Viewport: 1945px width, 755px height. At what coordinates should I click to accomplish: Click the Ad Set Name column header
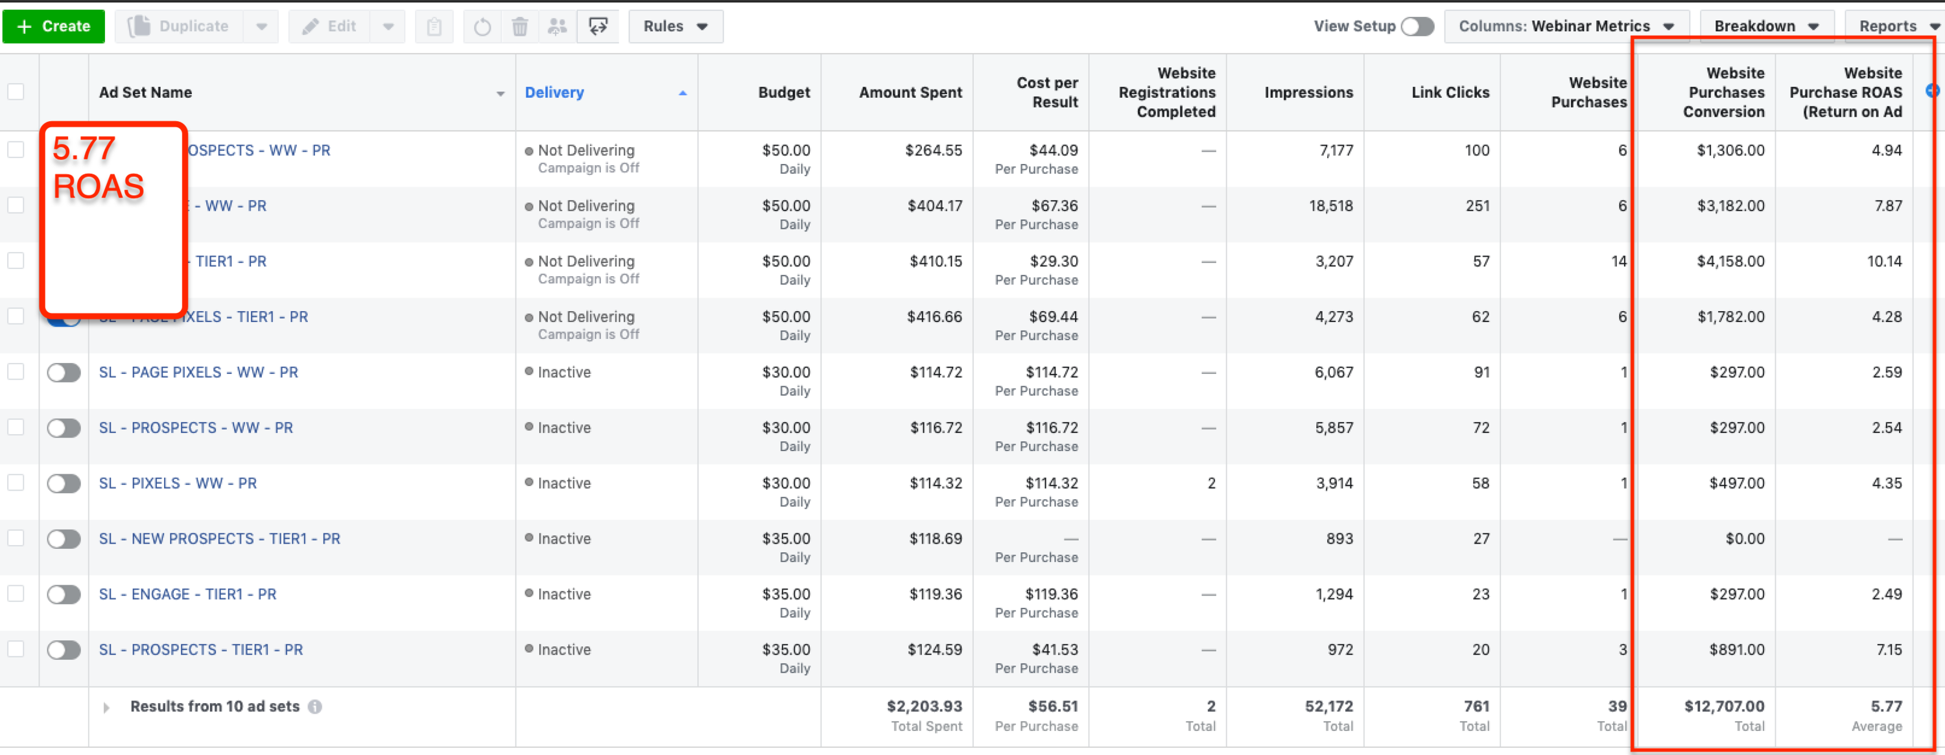[146, 93]
